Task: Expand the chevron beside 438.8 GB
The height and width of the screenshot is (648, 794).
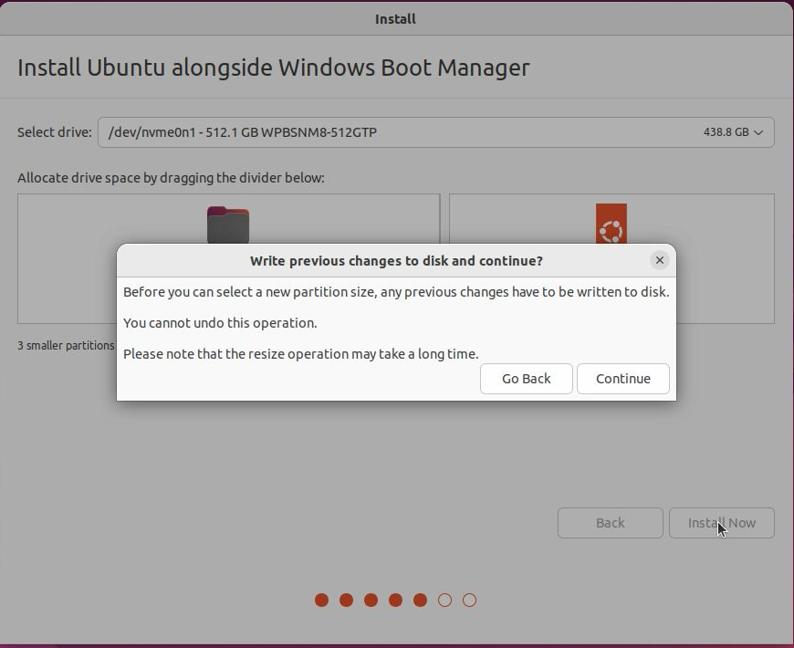Action: coord(758,132)
